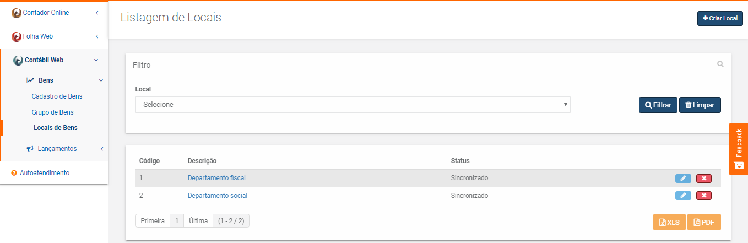Click the magnifier icon in Filtro header

720,64
